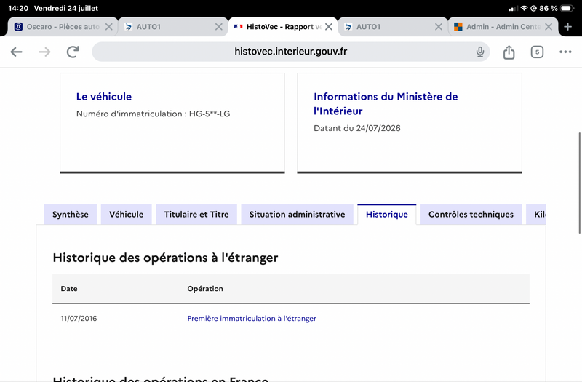Go back to previous page

16,52
